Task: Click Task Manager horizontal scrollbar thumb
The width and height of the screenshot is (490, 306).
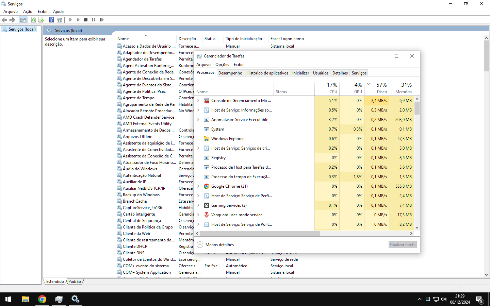Action: (260, 234)
